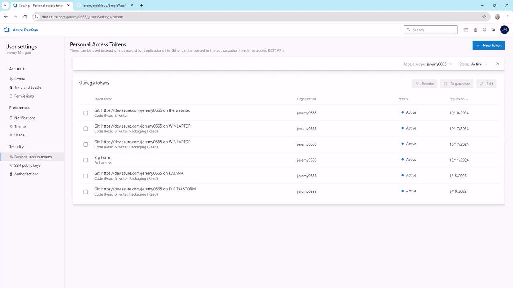Open SSH public keys page

27,166
